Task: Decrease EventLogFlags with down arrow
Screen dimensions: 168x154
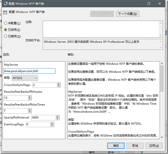Action: pos(52,126)
